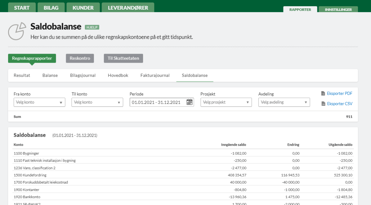Select the RAPPORTER tab
The width and height of the screenshot is (371, 205).
[300, 9]
